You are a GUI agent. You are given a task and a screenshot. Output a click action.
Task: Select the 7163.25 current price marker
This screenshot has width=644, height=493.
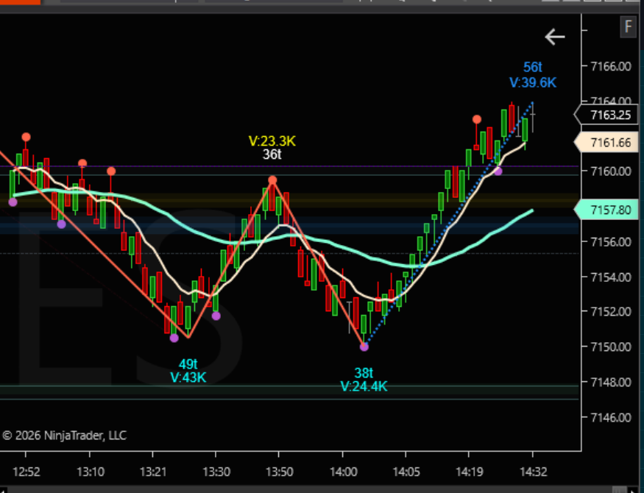coord(606,115)
